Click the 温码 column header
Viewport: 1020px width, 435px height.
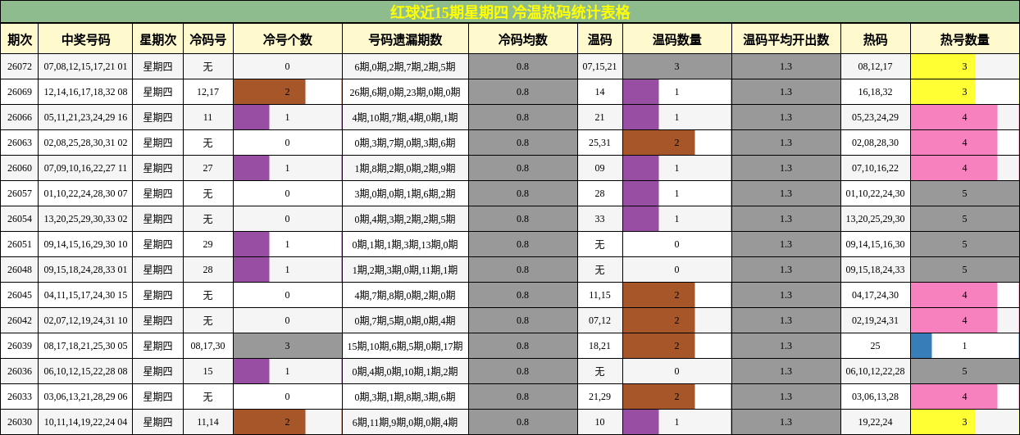[600, 39]
